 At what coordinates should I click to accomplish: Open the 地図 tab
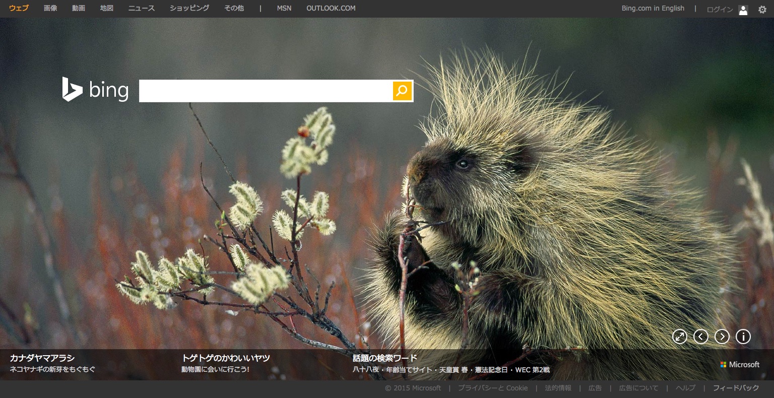coord(107,8)
